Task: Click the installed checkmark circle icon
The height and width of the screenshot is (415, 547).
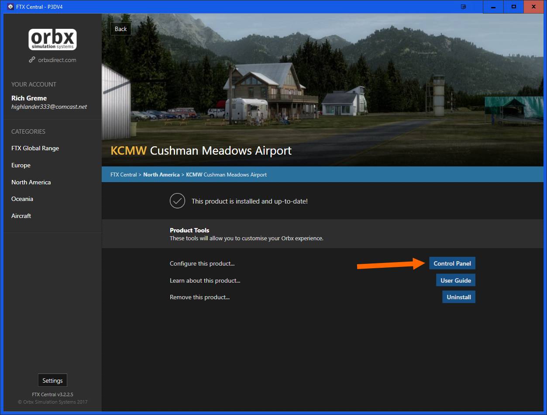Action: click(177, 201)
